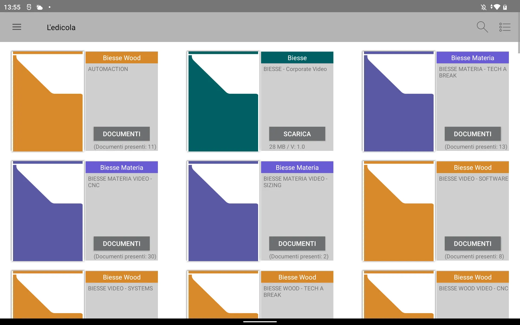Image resolution: width=520 pixels, height=325 pixels.
Task: Click the vertical scrollbar on right edge
Action: click(519, 33)
